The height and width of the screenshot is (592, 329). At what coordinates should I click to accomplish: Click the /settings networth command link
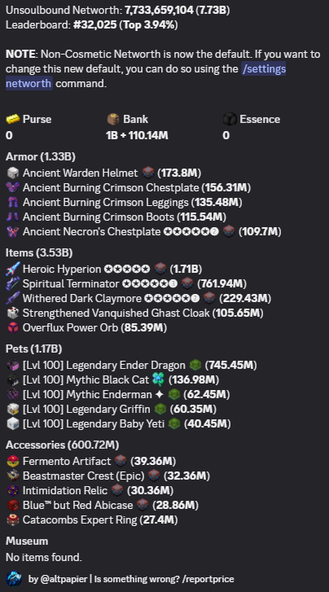(146, 76)
